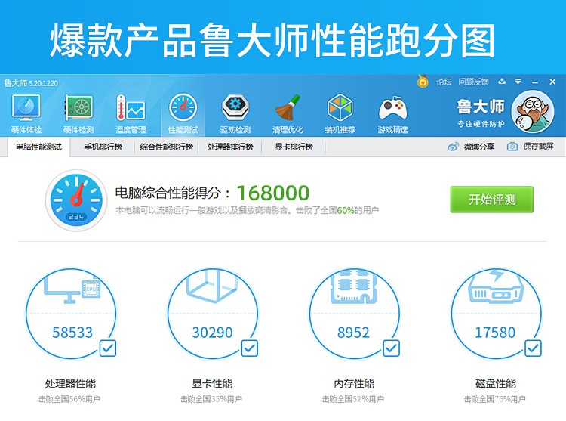Click the 鲁大师 mascot avatar
This screenshot has width=566, height=421.
[x=533, y=112]
